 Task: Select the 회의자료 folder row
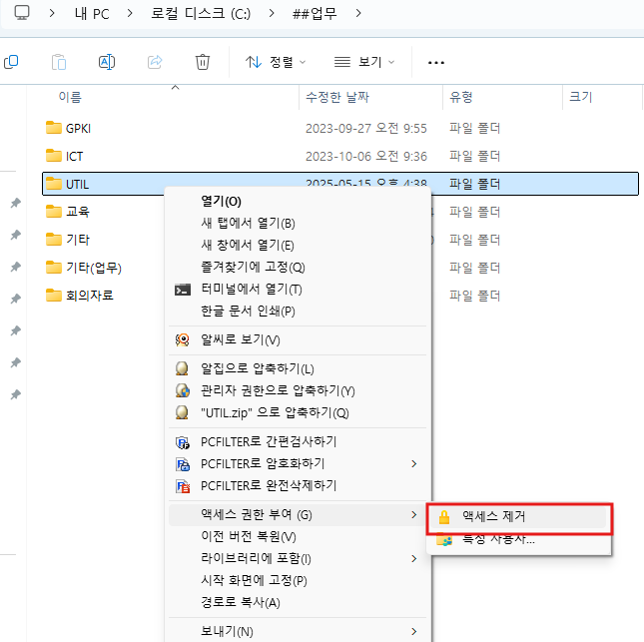(89, 296)
